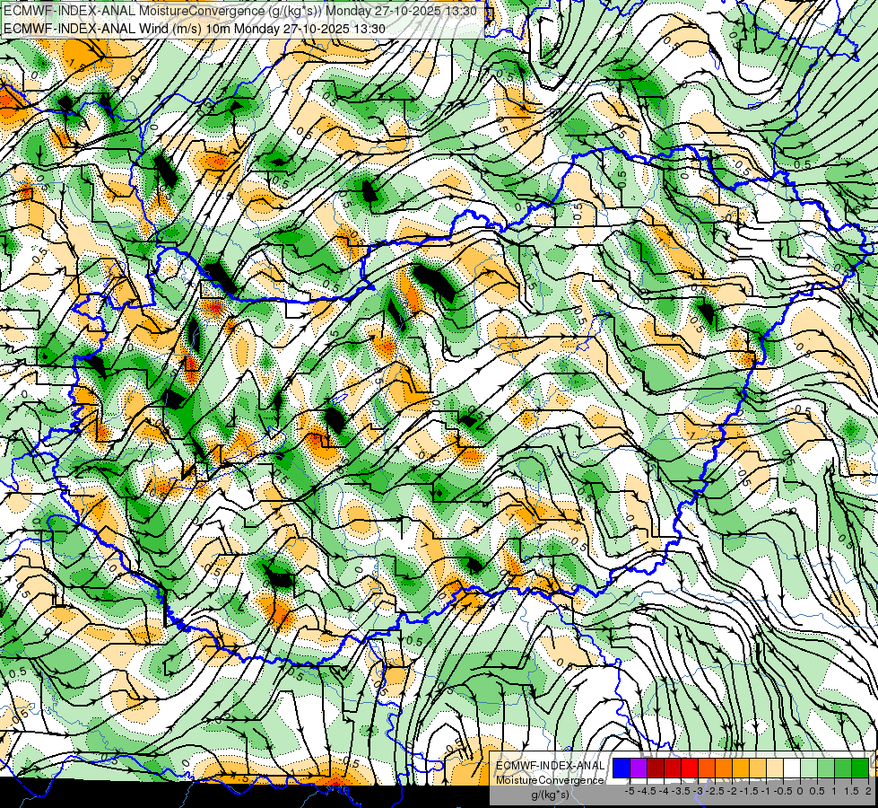The height and width of the screenshot is (808, 878).
Task: Click the -4.5 legend tick label
Action: [x=647, y=791]
